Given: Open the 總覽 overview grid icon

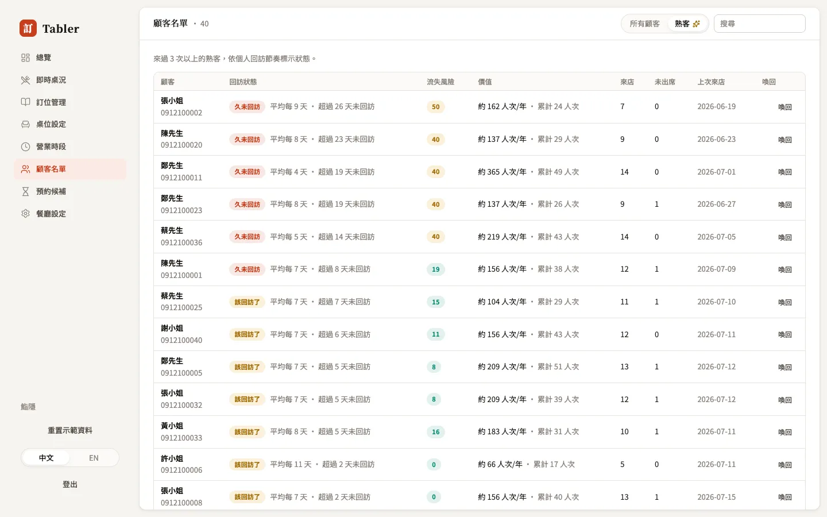Looking at the screenshot, I should 25,57.
